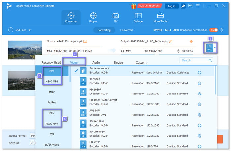Viewport: 231px width, 151px height.
Task: Select MOV format in sidebar
Action: [52, 92]
